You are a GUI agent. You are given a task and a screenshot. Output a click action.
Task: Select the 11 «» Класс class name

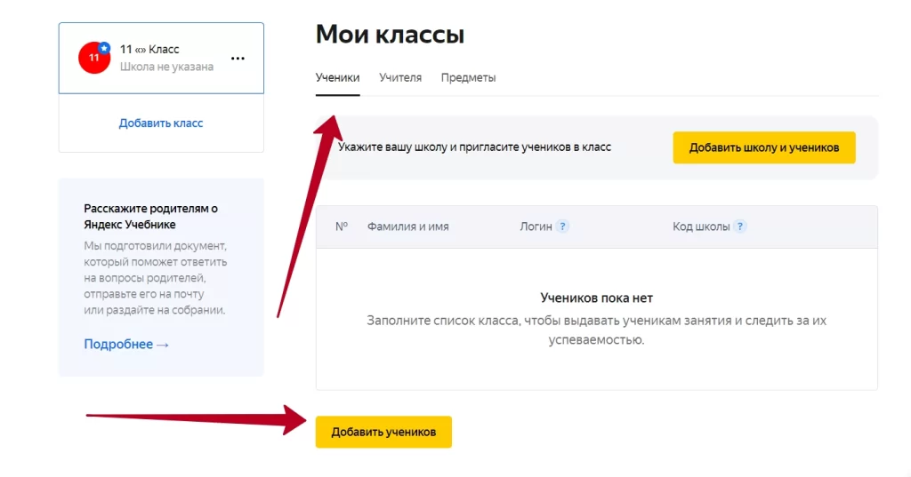point(149,50)
